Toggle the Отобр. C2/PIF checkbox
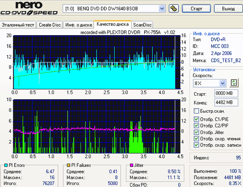243x187 pixels. pos(196,125)
